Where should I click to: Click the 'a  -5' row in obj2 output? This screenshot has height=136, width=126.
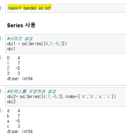13,121
